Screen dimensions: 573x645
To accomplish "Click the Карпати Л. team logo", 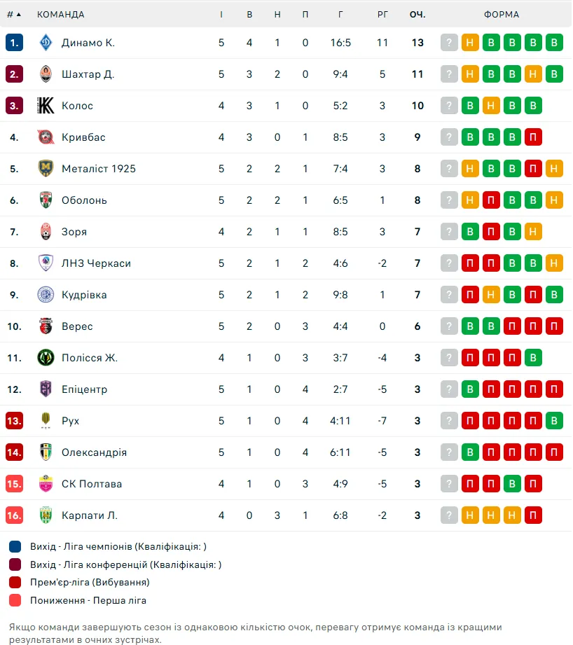I will [x=46, y=515].
